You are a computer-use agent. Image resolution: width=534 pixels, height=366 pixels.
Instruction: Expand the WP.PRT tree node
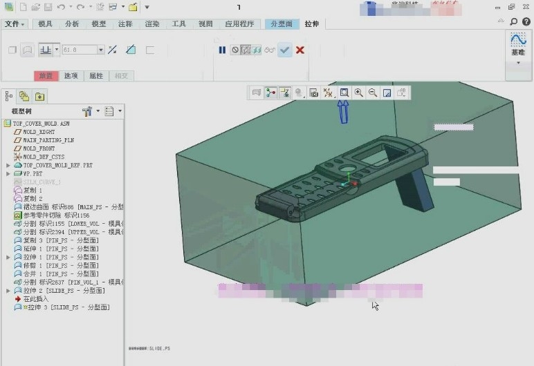pos(8,173)
